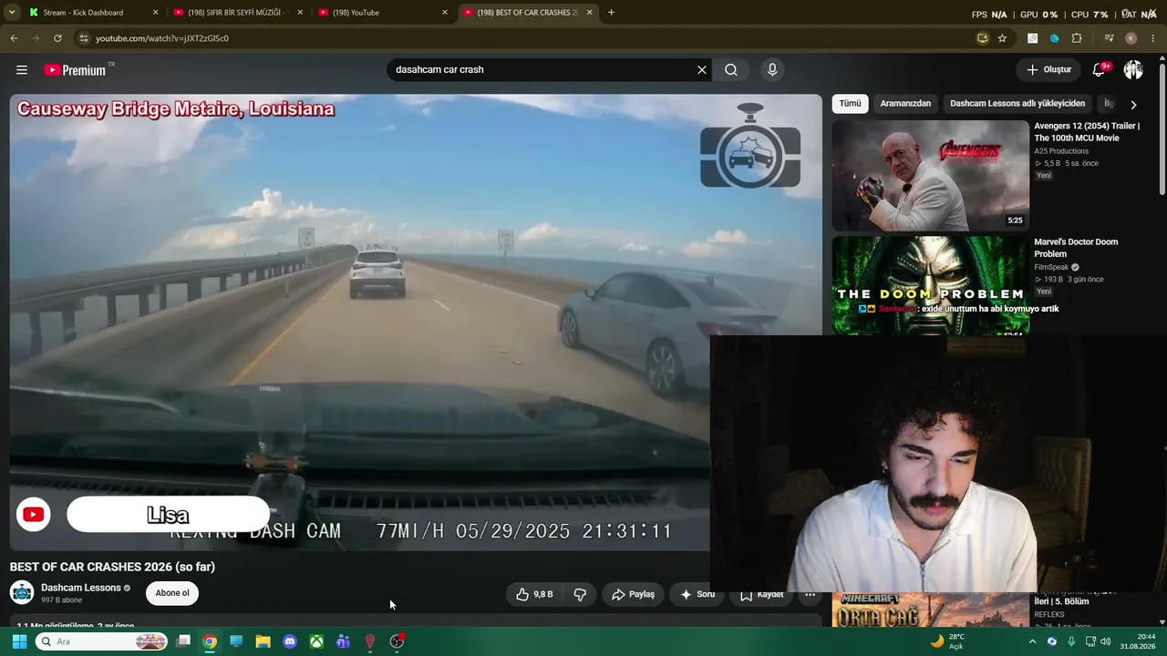Open Chrome profile K avatar

click(x=1131, y=38)
